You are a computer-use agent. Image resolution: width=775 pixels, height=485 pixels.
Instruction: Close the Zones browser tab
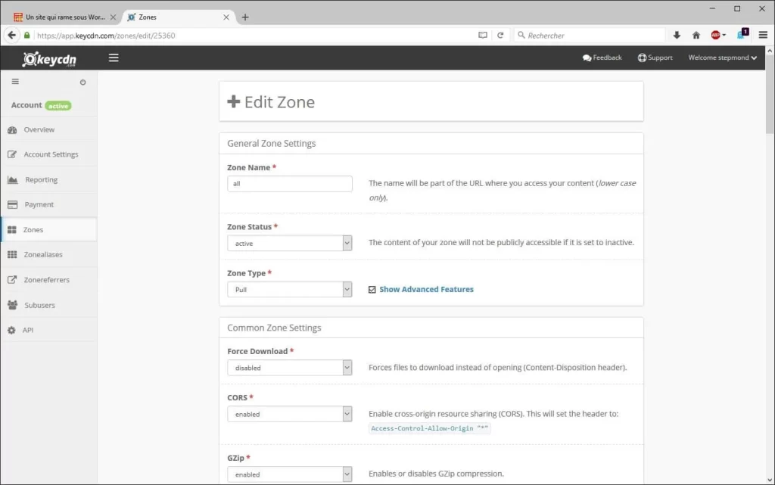pos(226,17)
